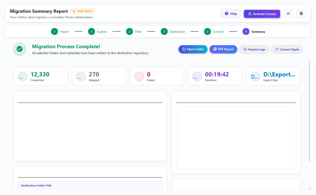Screen dimensions: 316x195
Task: Click Convert Again button
Action: point(287,49)
